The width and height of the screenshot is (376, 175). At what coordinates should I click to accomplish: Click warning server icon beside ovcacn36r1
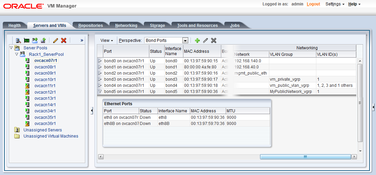tap(27, 124)
